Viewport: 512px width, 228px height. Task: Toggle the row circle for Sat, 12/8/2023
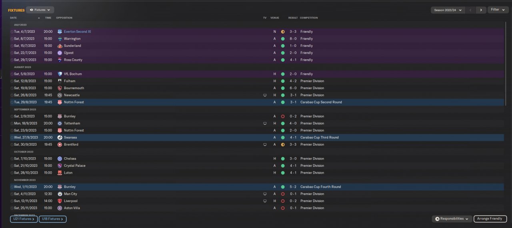(x=12, y=81)
